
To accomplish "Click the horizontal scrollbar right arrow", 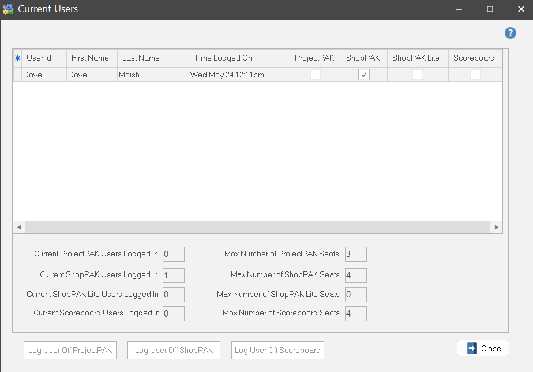I will pos(497,228).
